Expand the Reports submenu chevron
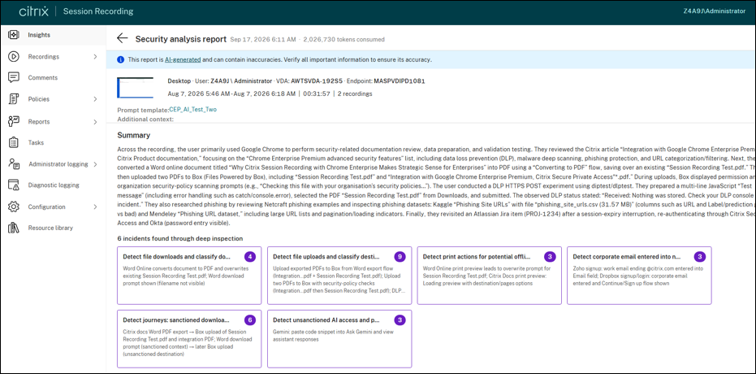The height and width of the screenshot is (374, 756). tap(96, 122)
